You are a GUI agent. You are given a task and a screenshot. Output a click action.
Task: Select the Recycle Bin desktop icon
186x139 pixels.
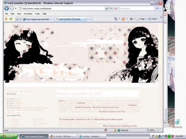point(177,124)
